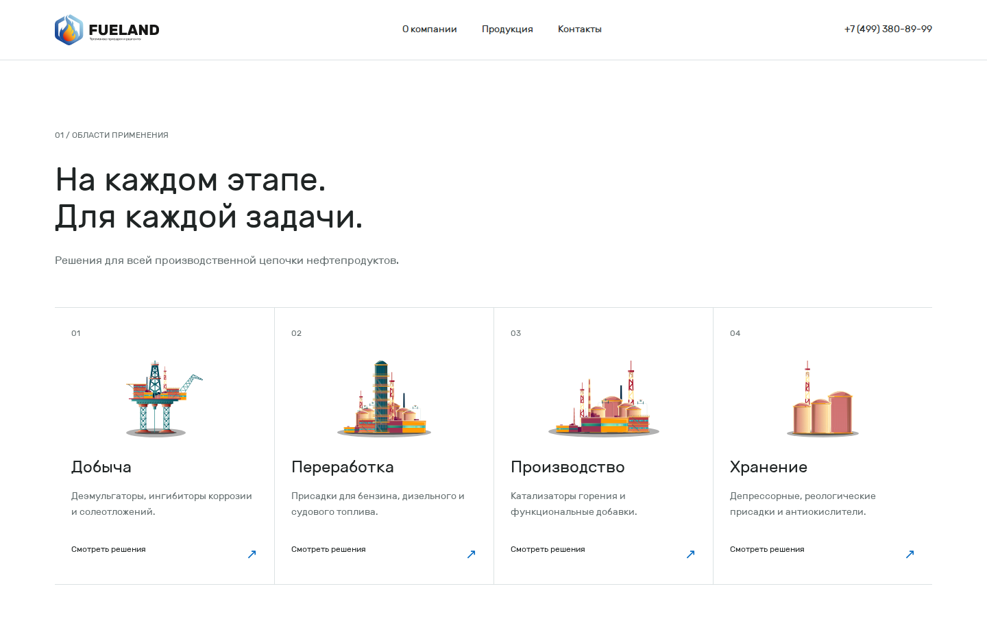The width and height of the screenshot is (987, 617).
Task: Click the Присадки для бензина description
Action: tap(378, 504)
